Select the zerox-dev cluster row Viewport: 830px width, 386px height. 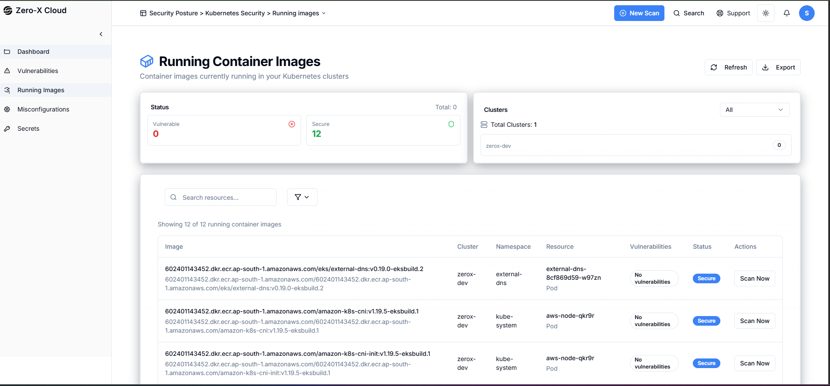tap(636, 145)
